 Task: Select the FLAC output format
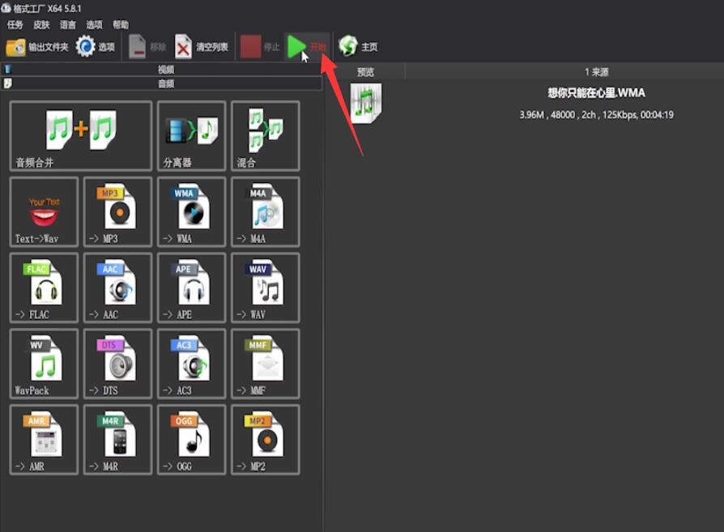[44, 287]
